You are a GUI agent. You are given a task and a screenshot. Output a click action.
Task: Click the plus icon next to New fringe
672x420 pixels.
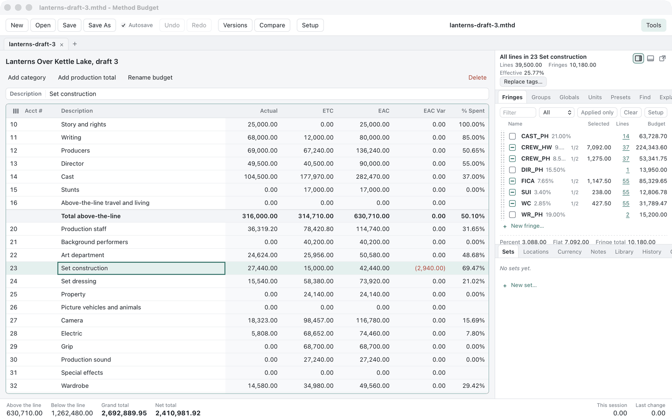point(505,226)
